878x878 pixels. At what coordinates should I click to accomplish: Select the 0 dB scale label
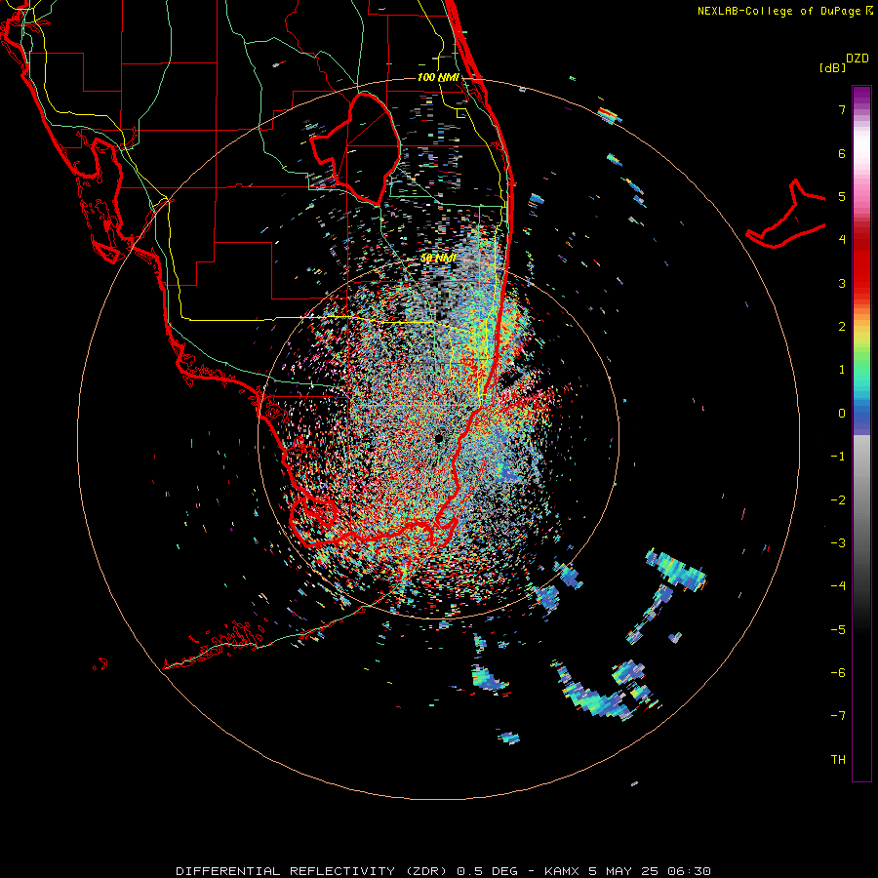(x=842, y=414)
